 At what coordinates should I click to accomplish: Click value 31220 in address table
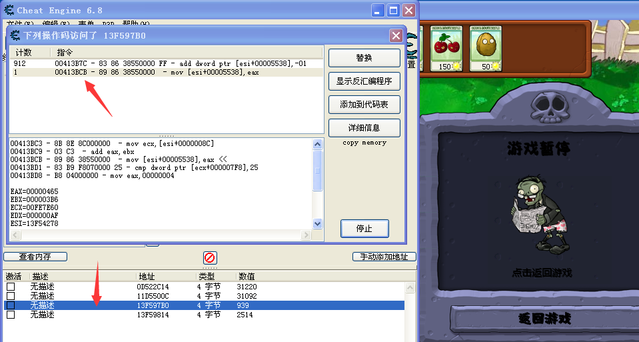[x=247, y=287]
